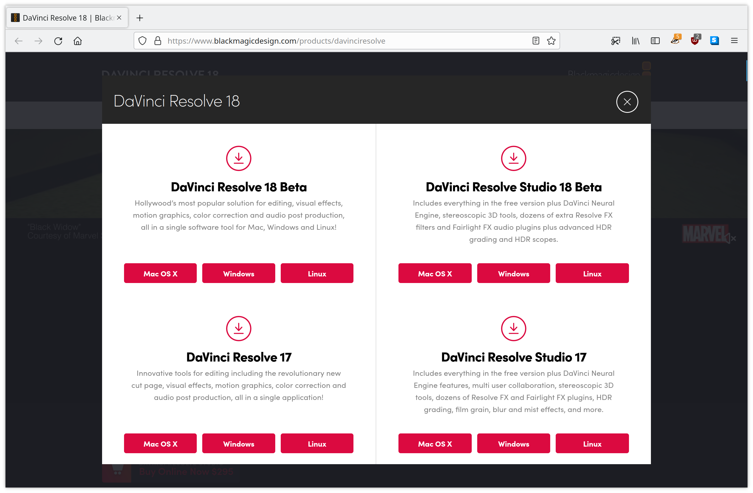
Task: Download Resolve Studio 17 for Mac OS X
Action: tap(435, 444)
